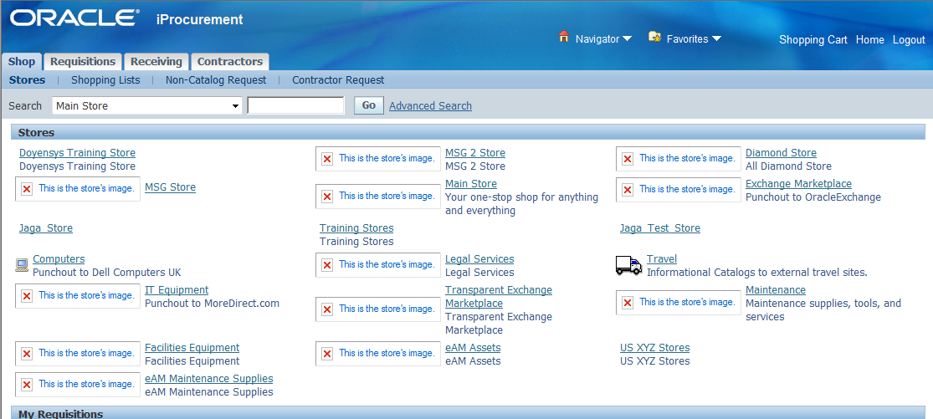
Task: Open the Facilities Equipment link
Action: [192, 348]
